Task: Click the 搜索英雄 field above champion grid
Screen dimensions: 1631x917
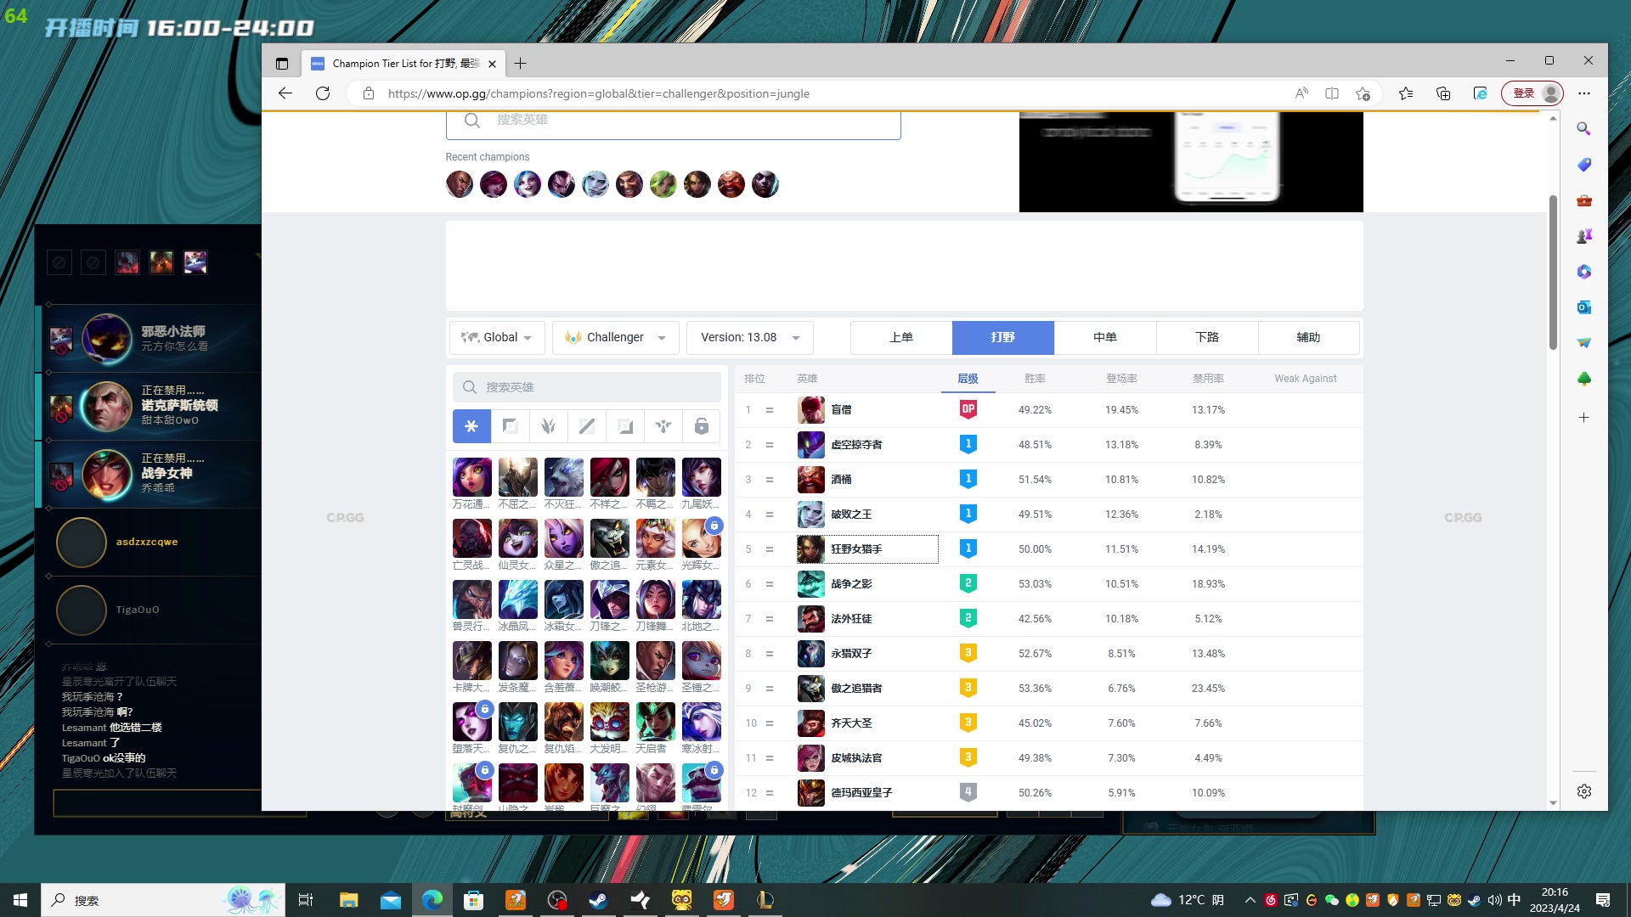Action: (586, 387)
